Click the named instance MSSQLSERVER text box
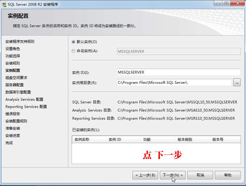The width and height of the screenshot is (246, 186). 179,52
